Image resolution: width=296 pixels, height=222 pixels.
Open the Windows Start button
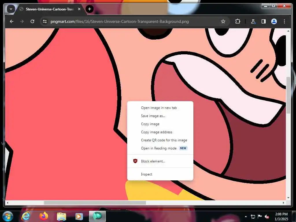(8, 216)
